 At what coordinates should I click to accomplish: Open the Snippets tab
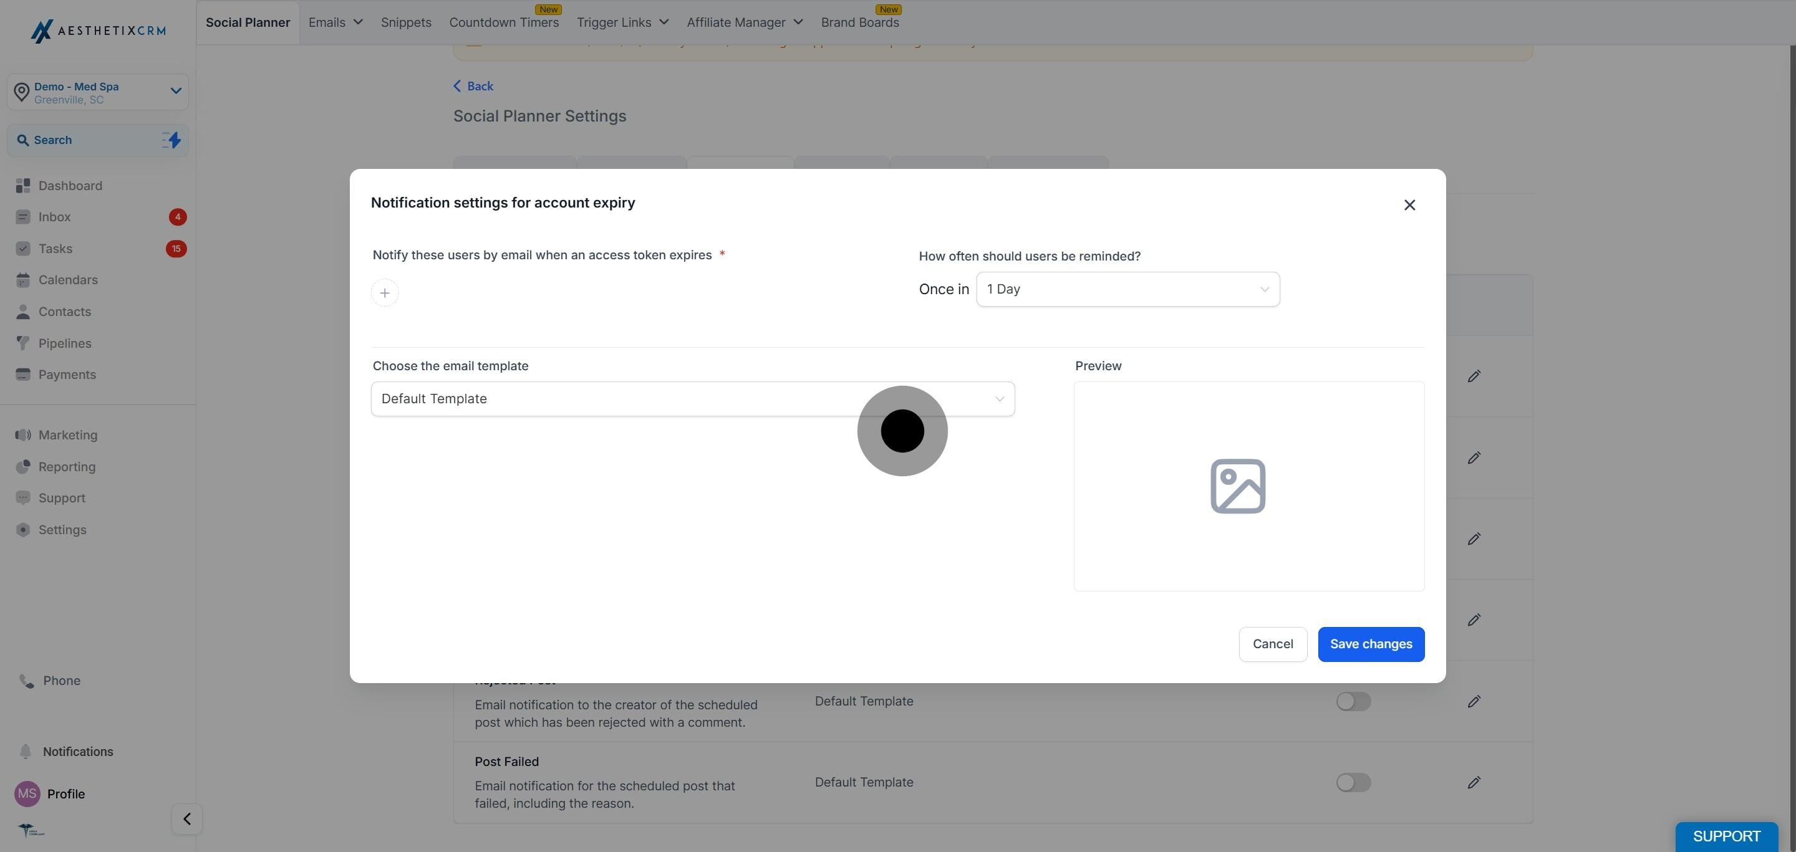(406, 22)
